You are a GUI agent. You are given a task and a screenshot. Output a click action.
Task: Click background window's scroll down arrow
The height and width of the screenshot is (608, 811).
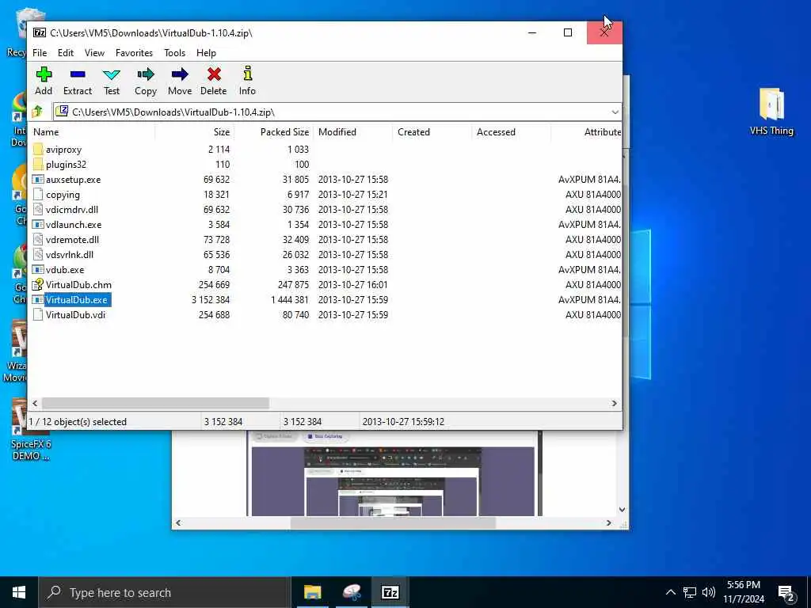(x=623, y=510)
